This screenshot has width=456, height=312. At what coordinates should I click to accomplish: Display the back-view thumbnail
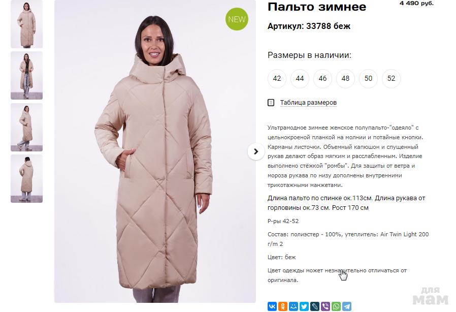(x=27, y=179)
